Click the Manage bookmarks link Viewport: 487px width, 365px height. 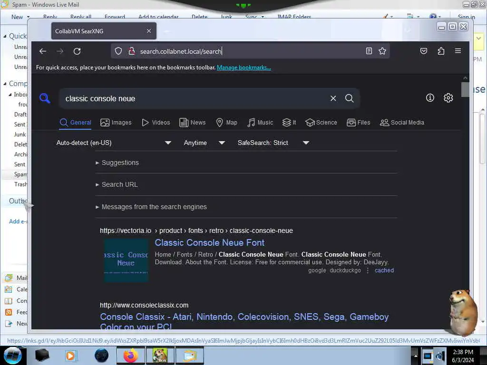pos(244,67)
